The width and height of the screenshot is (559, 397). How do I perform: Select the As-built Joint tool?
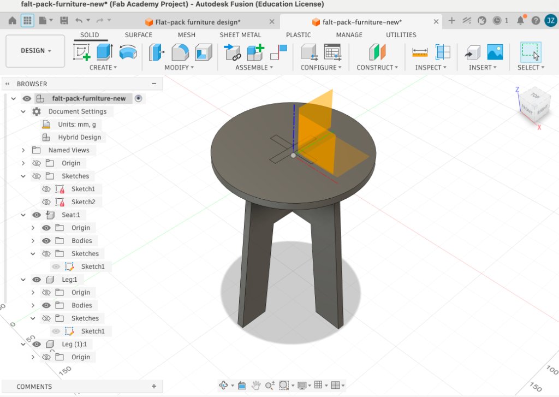[279, 52]
